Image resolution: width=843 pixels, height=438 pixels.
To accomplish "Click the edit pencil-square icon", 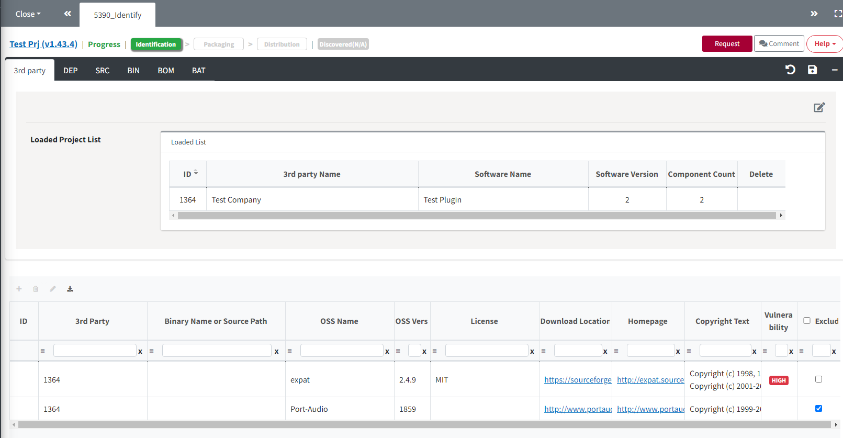I will coord(819,107).
